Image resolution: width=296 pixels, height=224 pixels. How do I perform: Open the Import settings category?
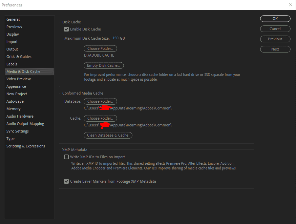point(12,42)
